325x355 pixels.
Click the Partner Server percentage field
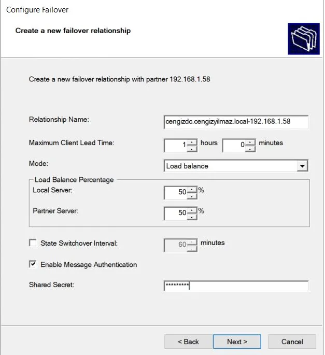pyautogui.click(x=176, y=214)
